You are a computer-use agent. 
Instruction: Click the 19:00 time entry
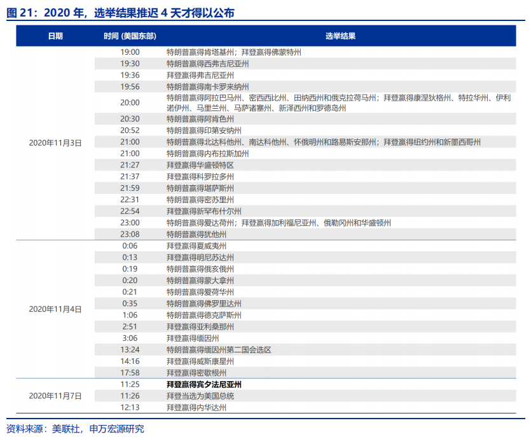pos(130,52)
